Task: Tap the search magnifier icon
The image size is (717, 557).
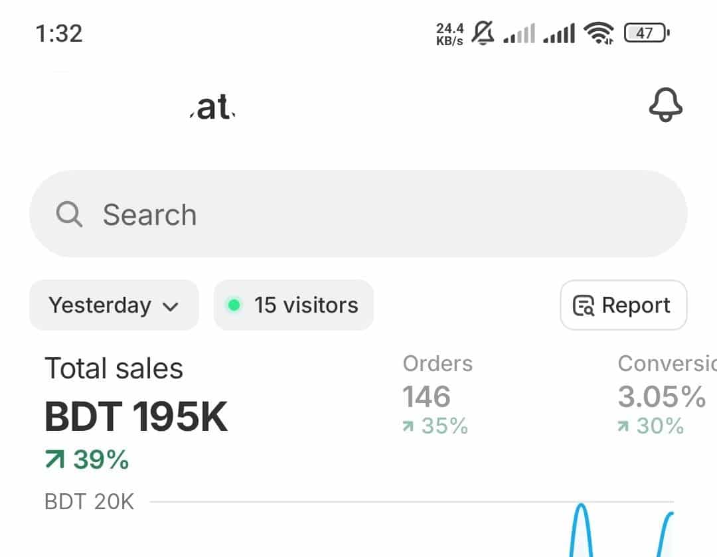Action: pyautogui.click(x=69, y=214)
